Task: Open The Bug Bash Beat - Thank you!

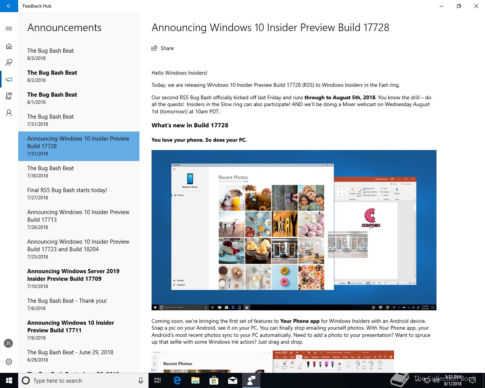Action: [x=79, y=305]
